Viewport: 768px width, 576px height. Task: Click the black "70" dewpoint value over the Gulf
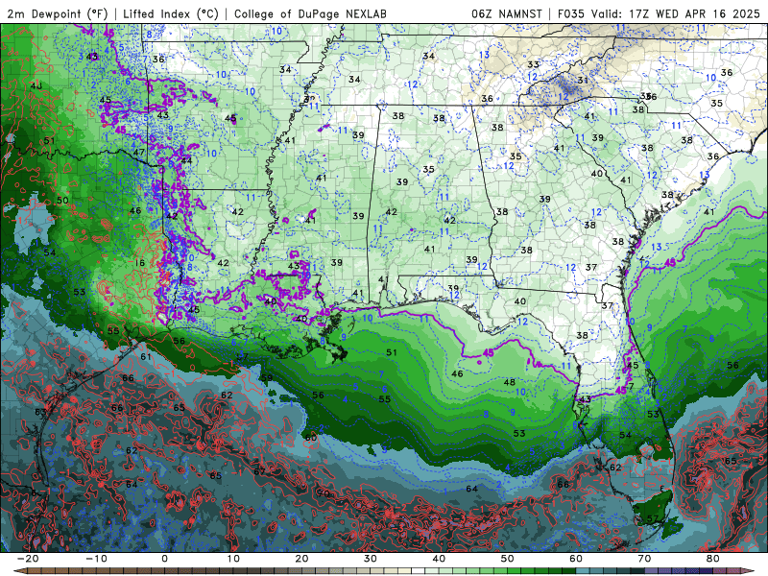coord(324,493)
